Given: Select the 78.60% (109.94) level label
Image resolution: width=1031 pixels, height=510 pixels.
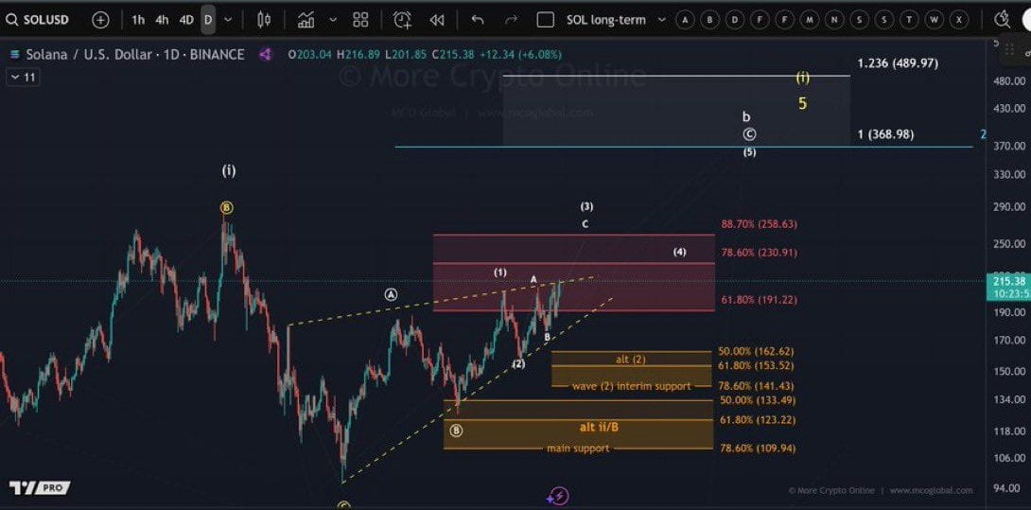Looking at the screenshot, I should click(758, 448).
